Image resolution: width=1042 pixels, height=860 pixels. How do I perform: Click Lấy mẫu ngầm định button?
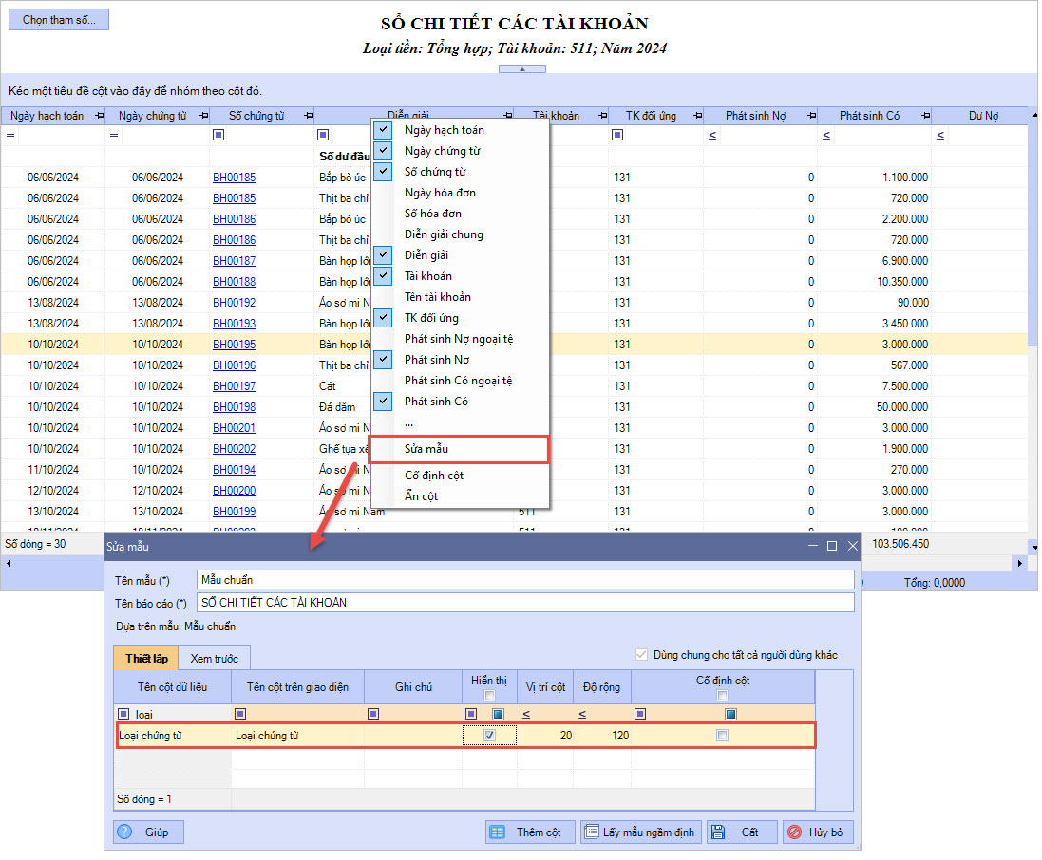[640, 832]
